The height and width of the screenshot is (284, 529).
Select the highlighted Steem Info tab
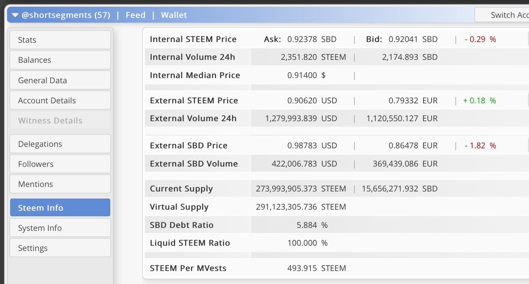pos(60,208)
